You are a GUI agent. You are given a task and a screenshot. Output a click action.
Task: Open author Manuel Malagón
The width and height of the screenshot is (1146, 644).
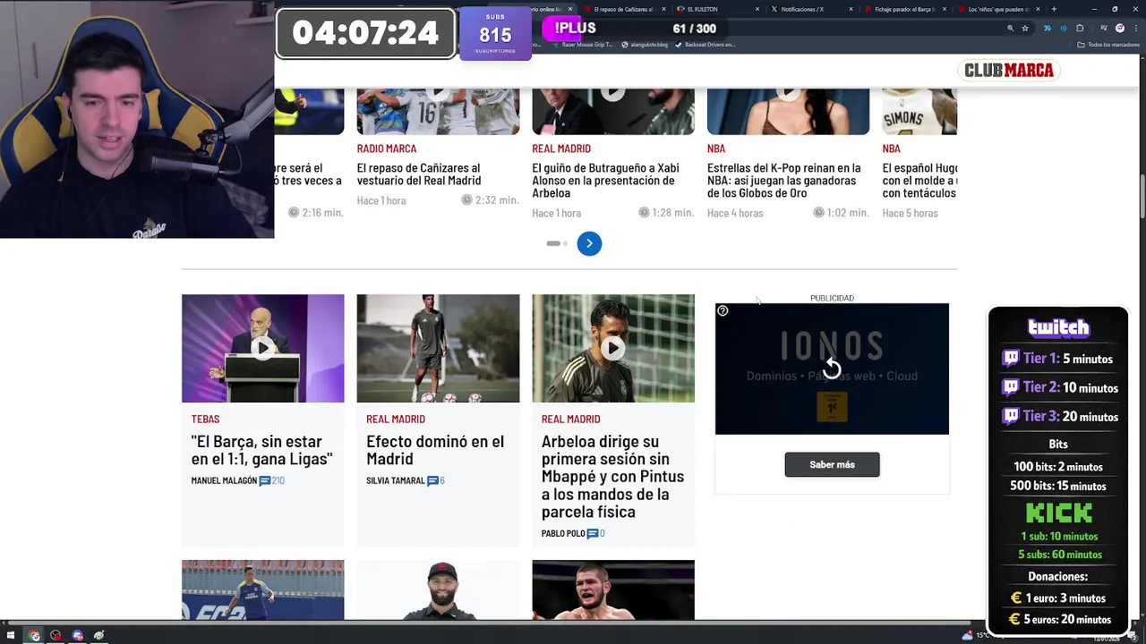(224, 481)
